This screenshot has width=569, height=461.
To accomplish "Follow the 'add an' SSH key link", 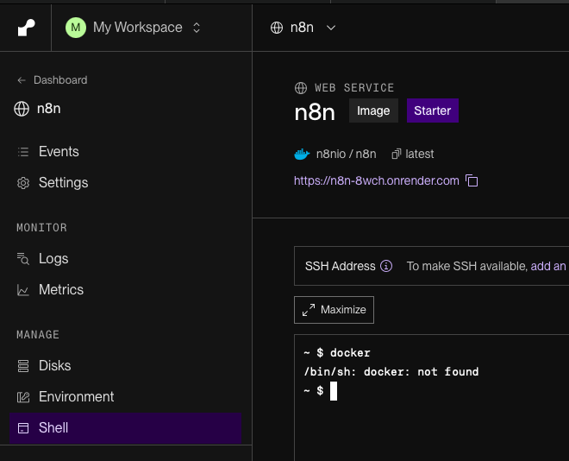I will click(x=548, y=266).
